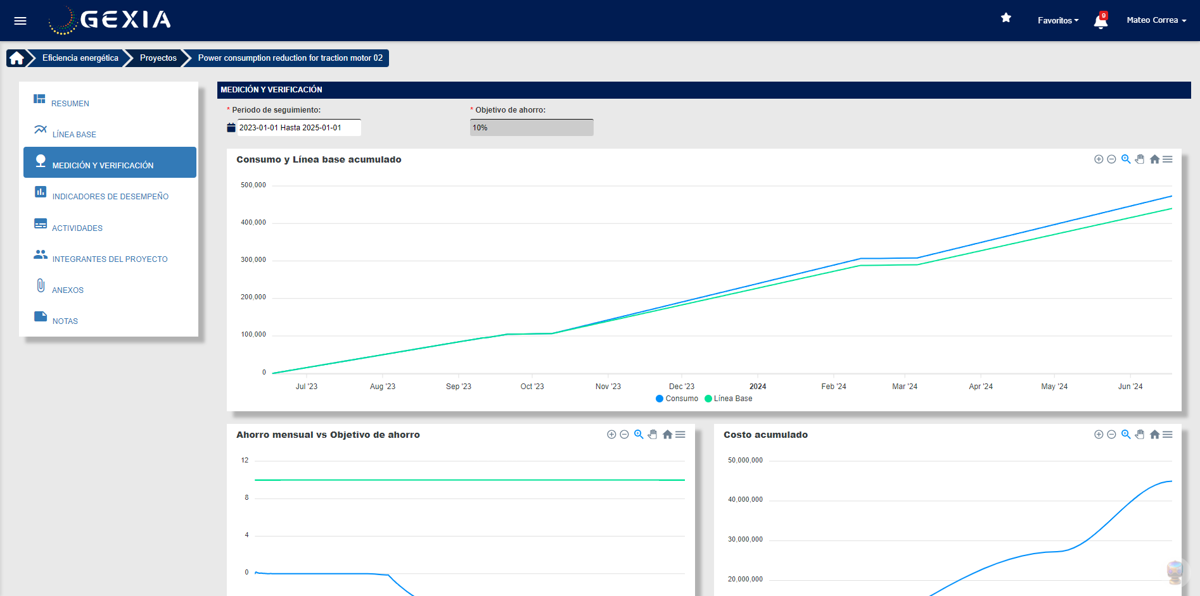Select the panning hand tool in Ahorro mensual chart
The image size is (1200, 596).
653,435
